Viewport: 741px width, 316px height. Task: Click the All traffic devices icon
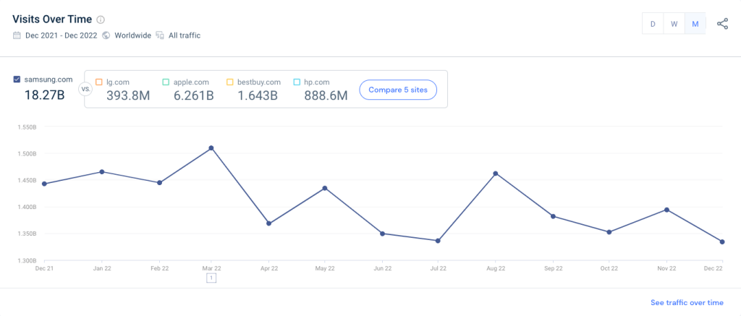(158, 35)
